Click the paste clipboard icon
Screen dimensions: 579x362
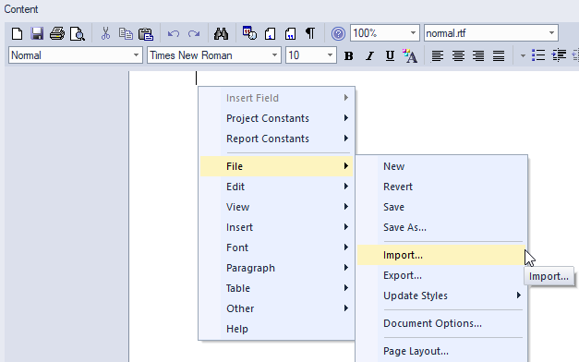(x=146, y=33)
